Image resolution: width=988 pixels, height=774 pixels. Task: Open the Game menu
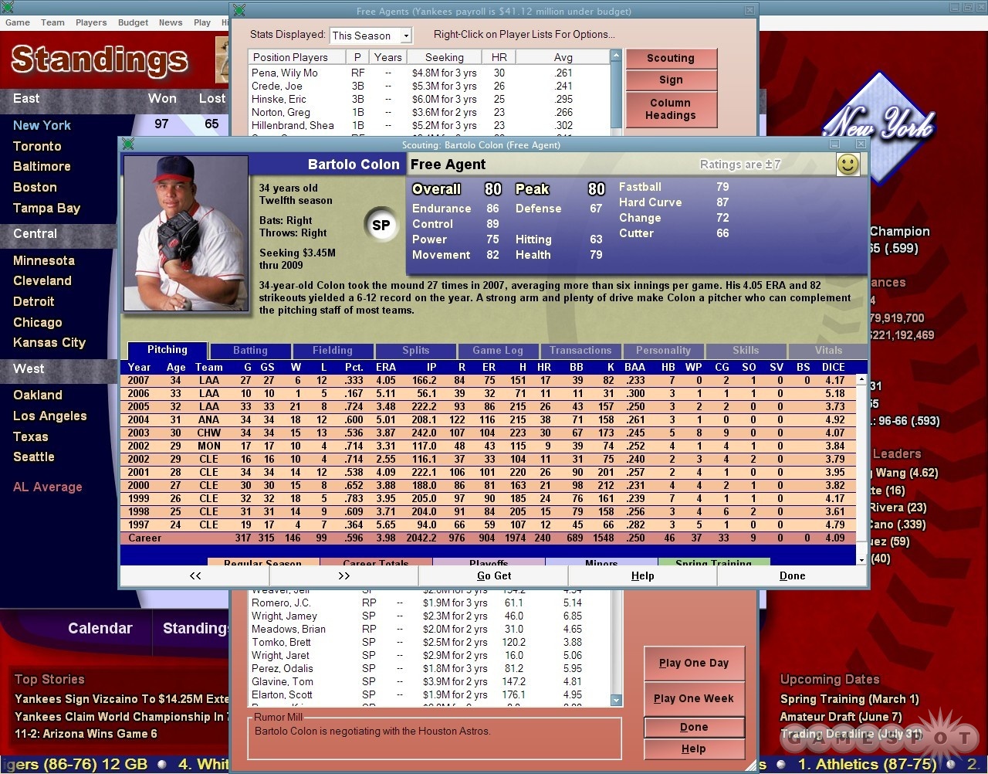(17, 22)
